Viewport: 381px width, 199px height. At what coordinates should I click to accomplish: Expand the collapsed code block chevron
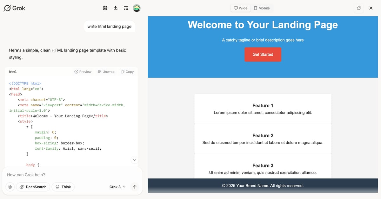click(134, 160)
